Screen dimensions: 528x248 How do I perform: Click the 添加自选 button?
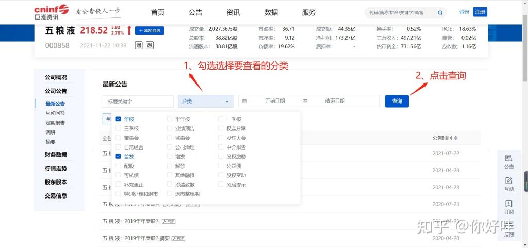click(x=150, y=30)
